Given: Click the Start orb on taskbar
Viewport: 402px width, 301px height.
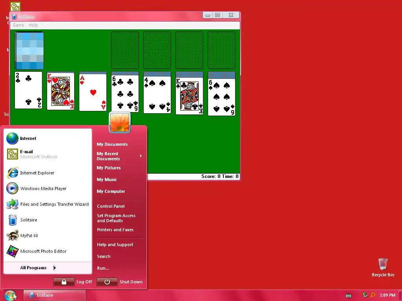Looking at the screenshot, I should pyautogui.click(x=10, y=296).
